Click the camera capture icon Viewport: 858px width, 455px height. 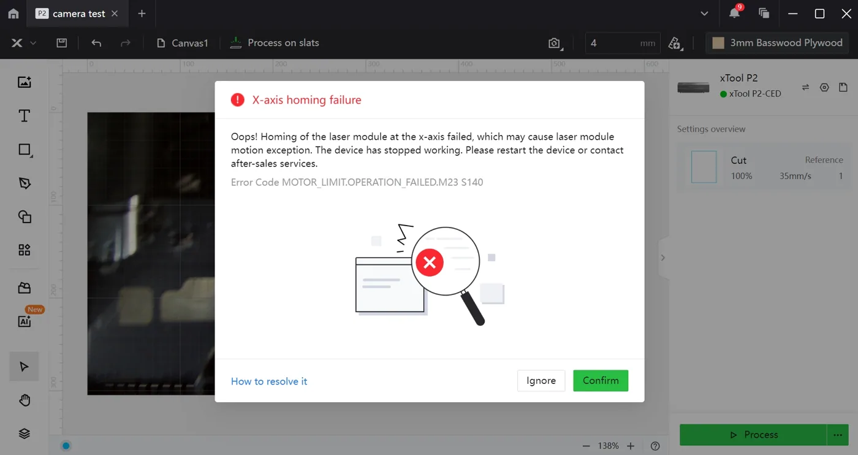point(555,43)
